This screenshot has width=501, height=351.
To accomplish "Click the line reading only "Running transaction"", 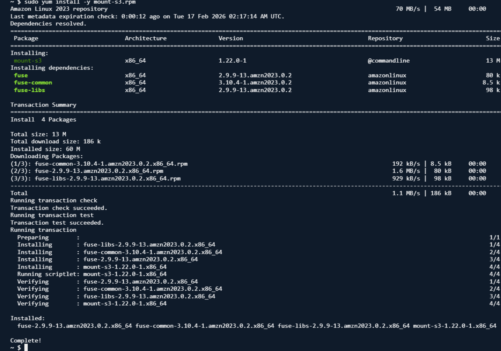I will 43,230.
